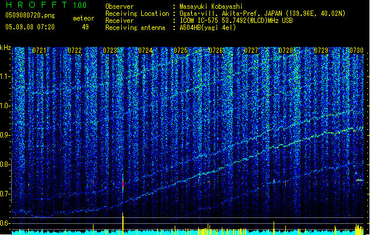The height and width of the screenshot is (235, 370).
Task: Select the file name 0509080720.png
Action: [30, 15]
